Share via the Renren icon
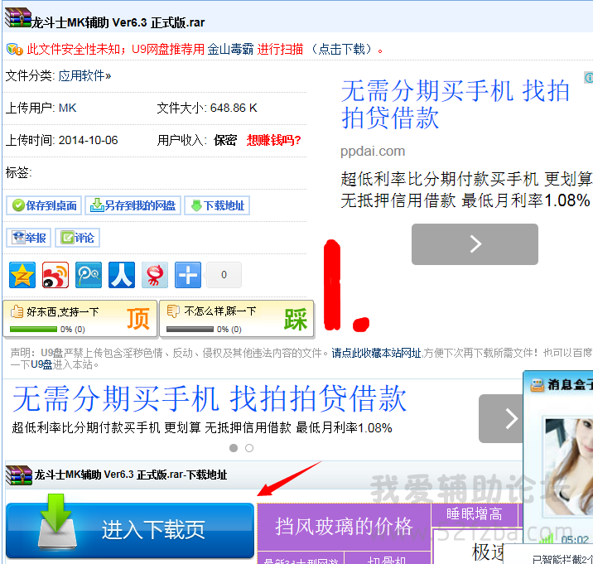 coord(122,275)
